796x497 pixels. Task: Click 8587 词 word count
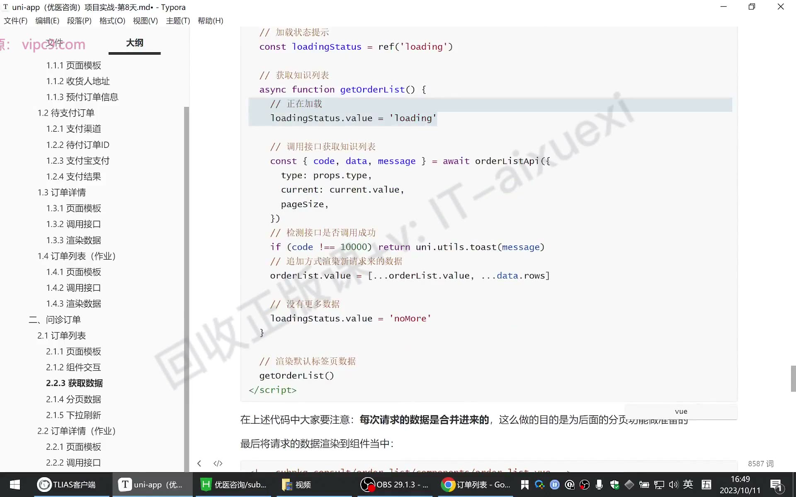(x=761, y=464)
